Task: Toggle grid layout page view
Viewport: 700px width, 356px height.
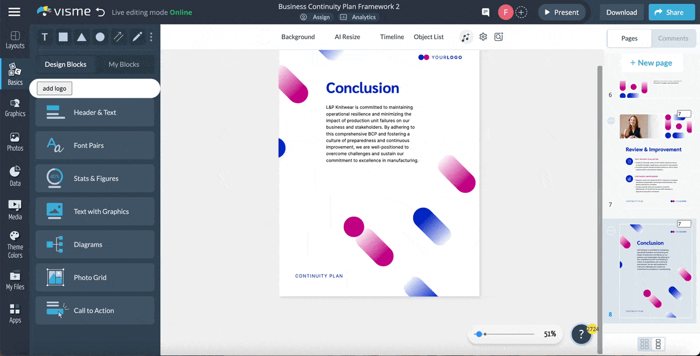Action: click(x=646, y=344)
